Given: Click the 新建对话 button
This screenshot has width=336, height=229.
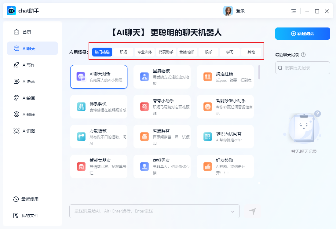Looking at the screenshot, I should (x=302, y=34).
